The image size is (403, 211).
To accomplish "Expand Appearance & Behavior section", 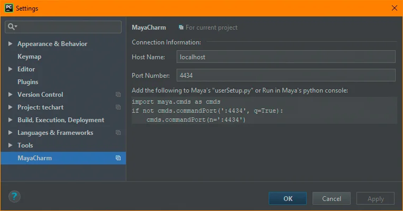I will [10, 44].
